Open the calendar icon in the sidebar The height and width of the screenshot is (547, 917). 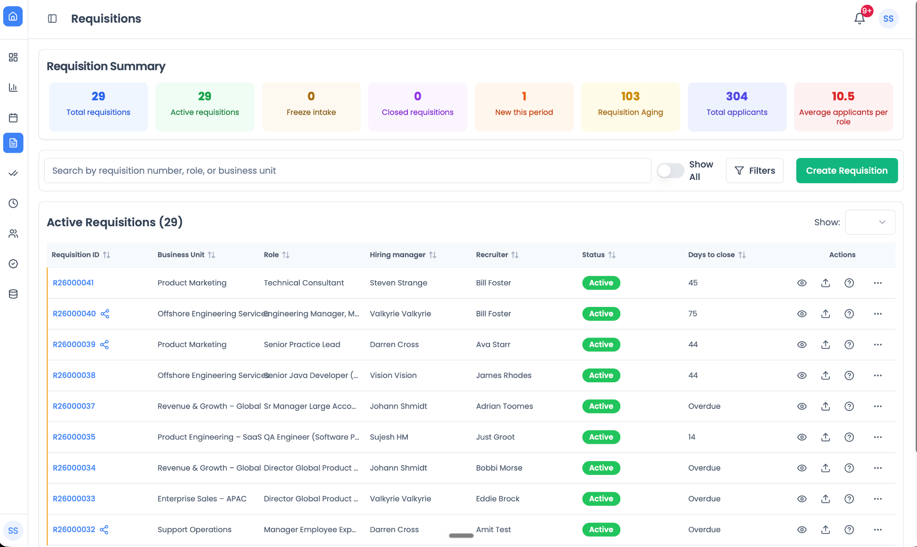coord(13,117)
